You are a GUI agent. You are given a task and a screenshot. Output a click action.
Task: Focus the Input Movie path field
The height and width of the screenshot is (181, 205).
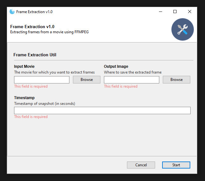42,80
